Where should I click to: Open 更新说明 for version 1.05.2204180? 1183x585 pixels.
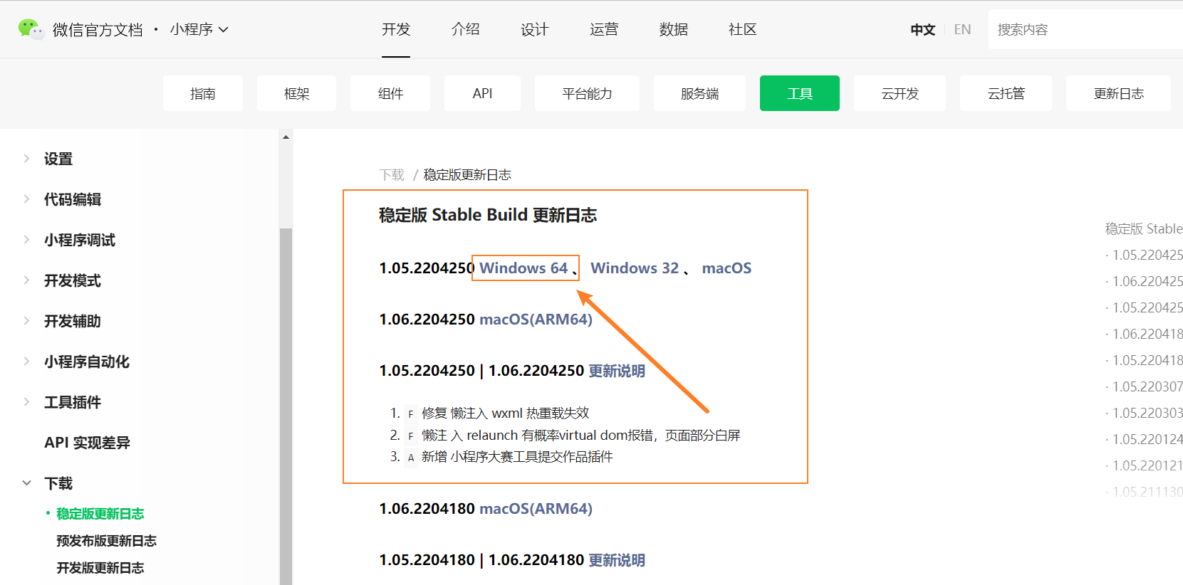click(x=617, y=560)
